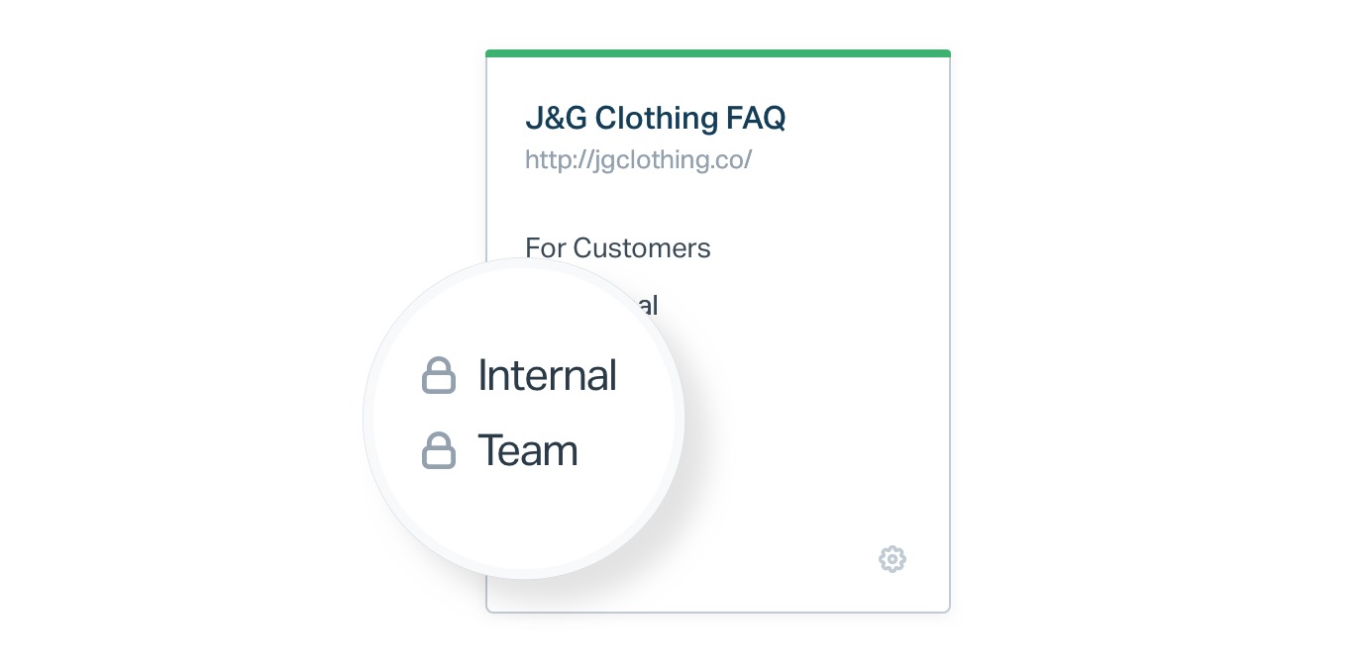
Task: Open settings via the gear icon
Action: (893, 559)
